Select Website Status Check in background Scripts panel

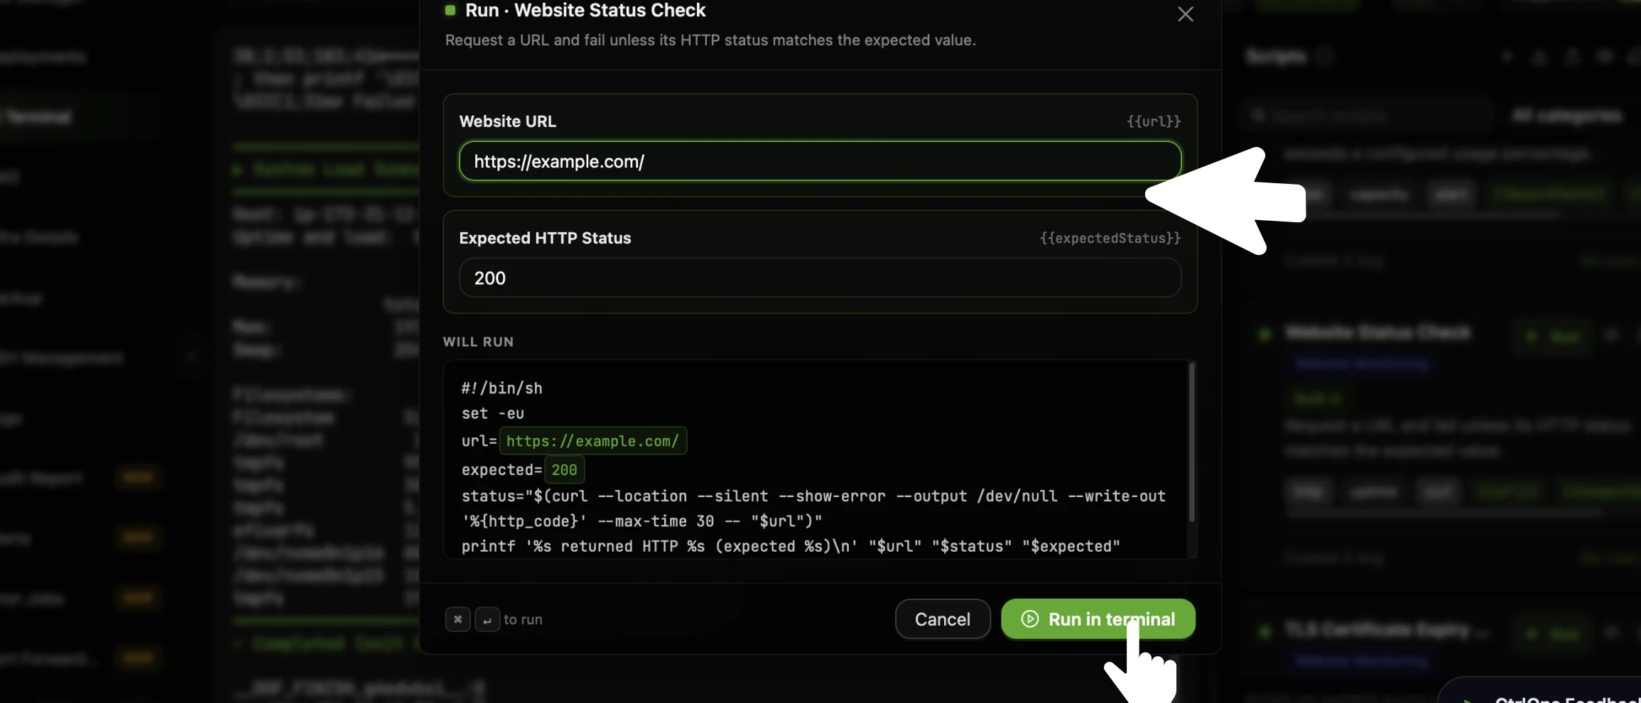coord(1377,332)
